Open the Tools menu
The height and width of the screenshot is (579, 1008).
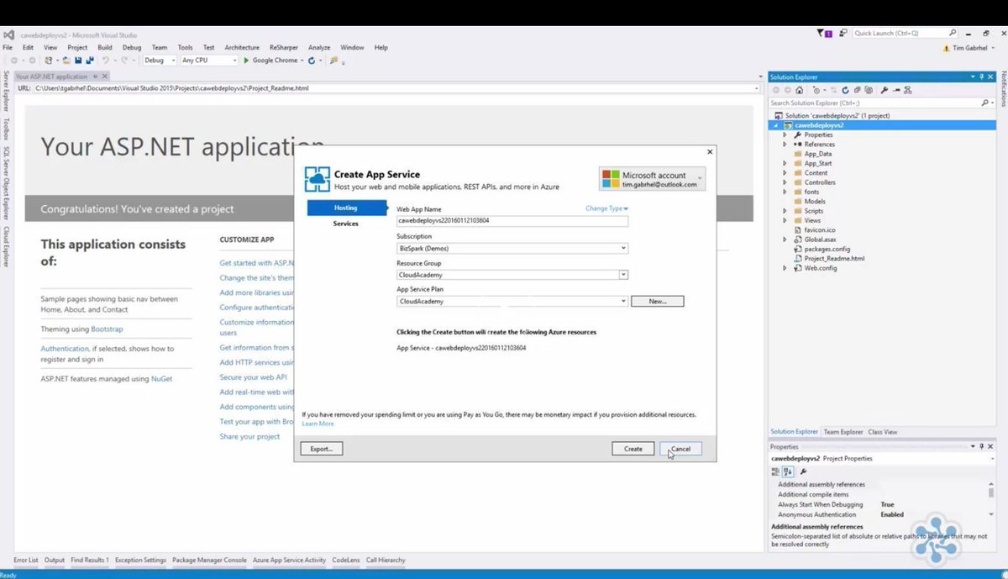pos(185,48)
